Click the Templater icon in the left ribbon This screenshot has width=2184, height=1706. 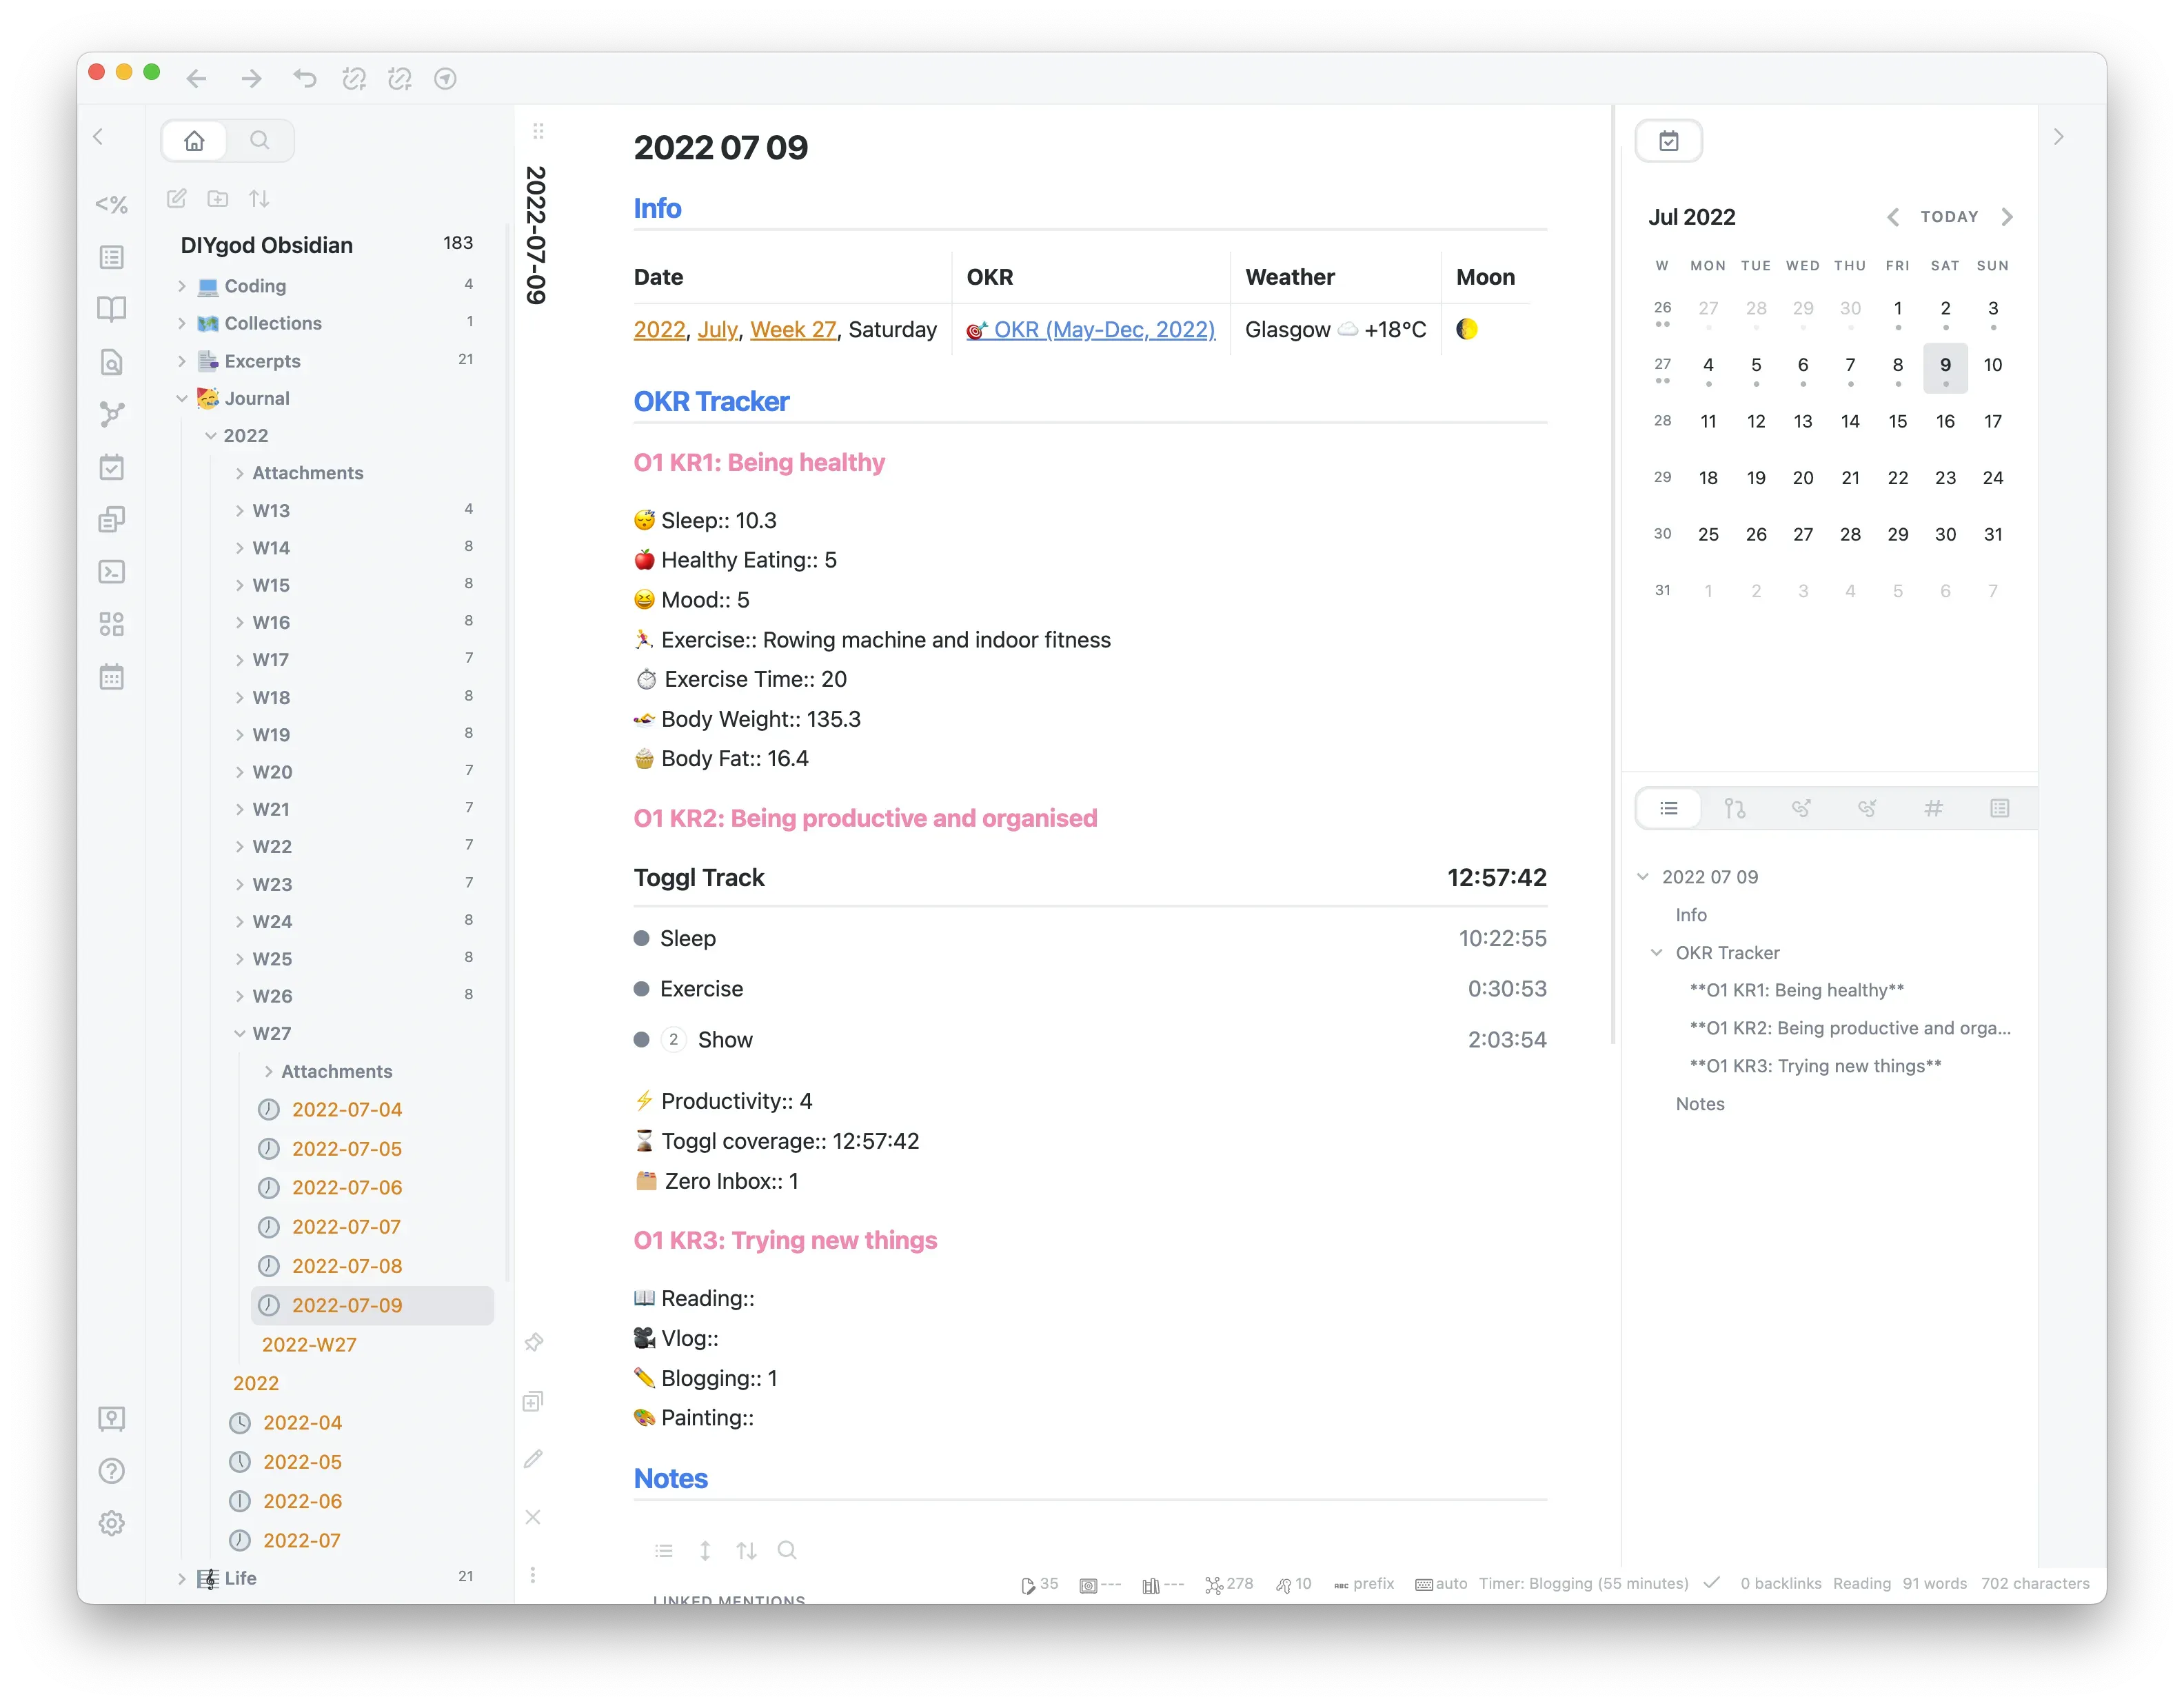pos(112,205)
